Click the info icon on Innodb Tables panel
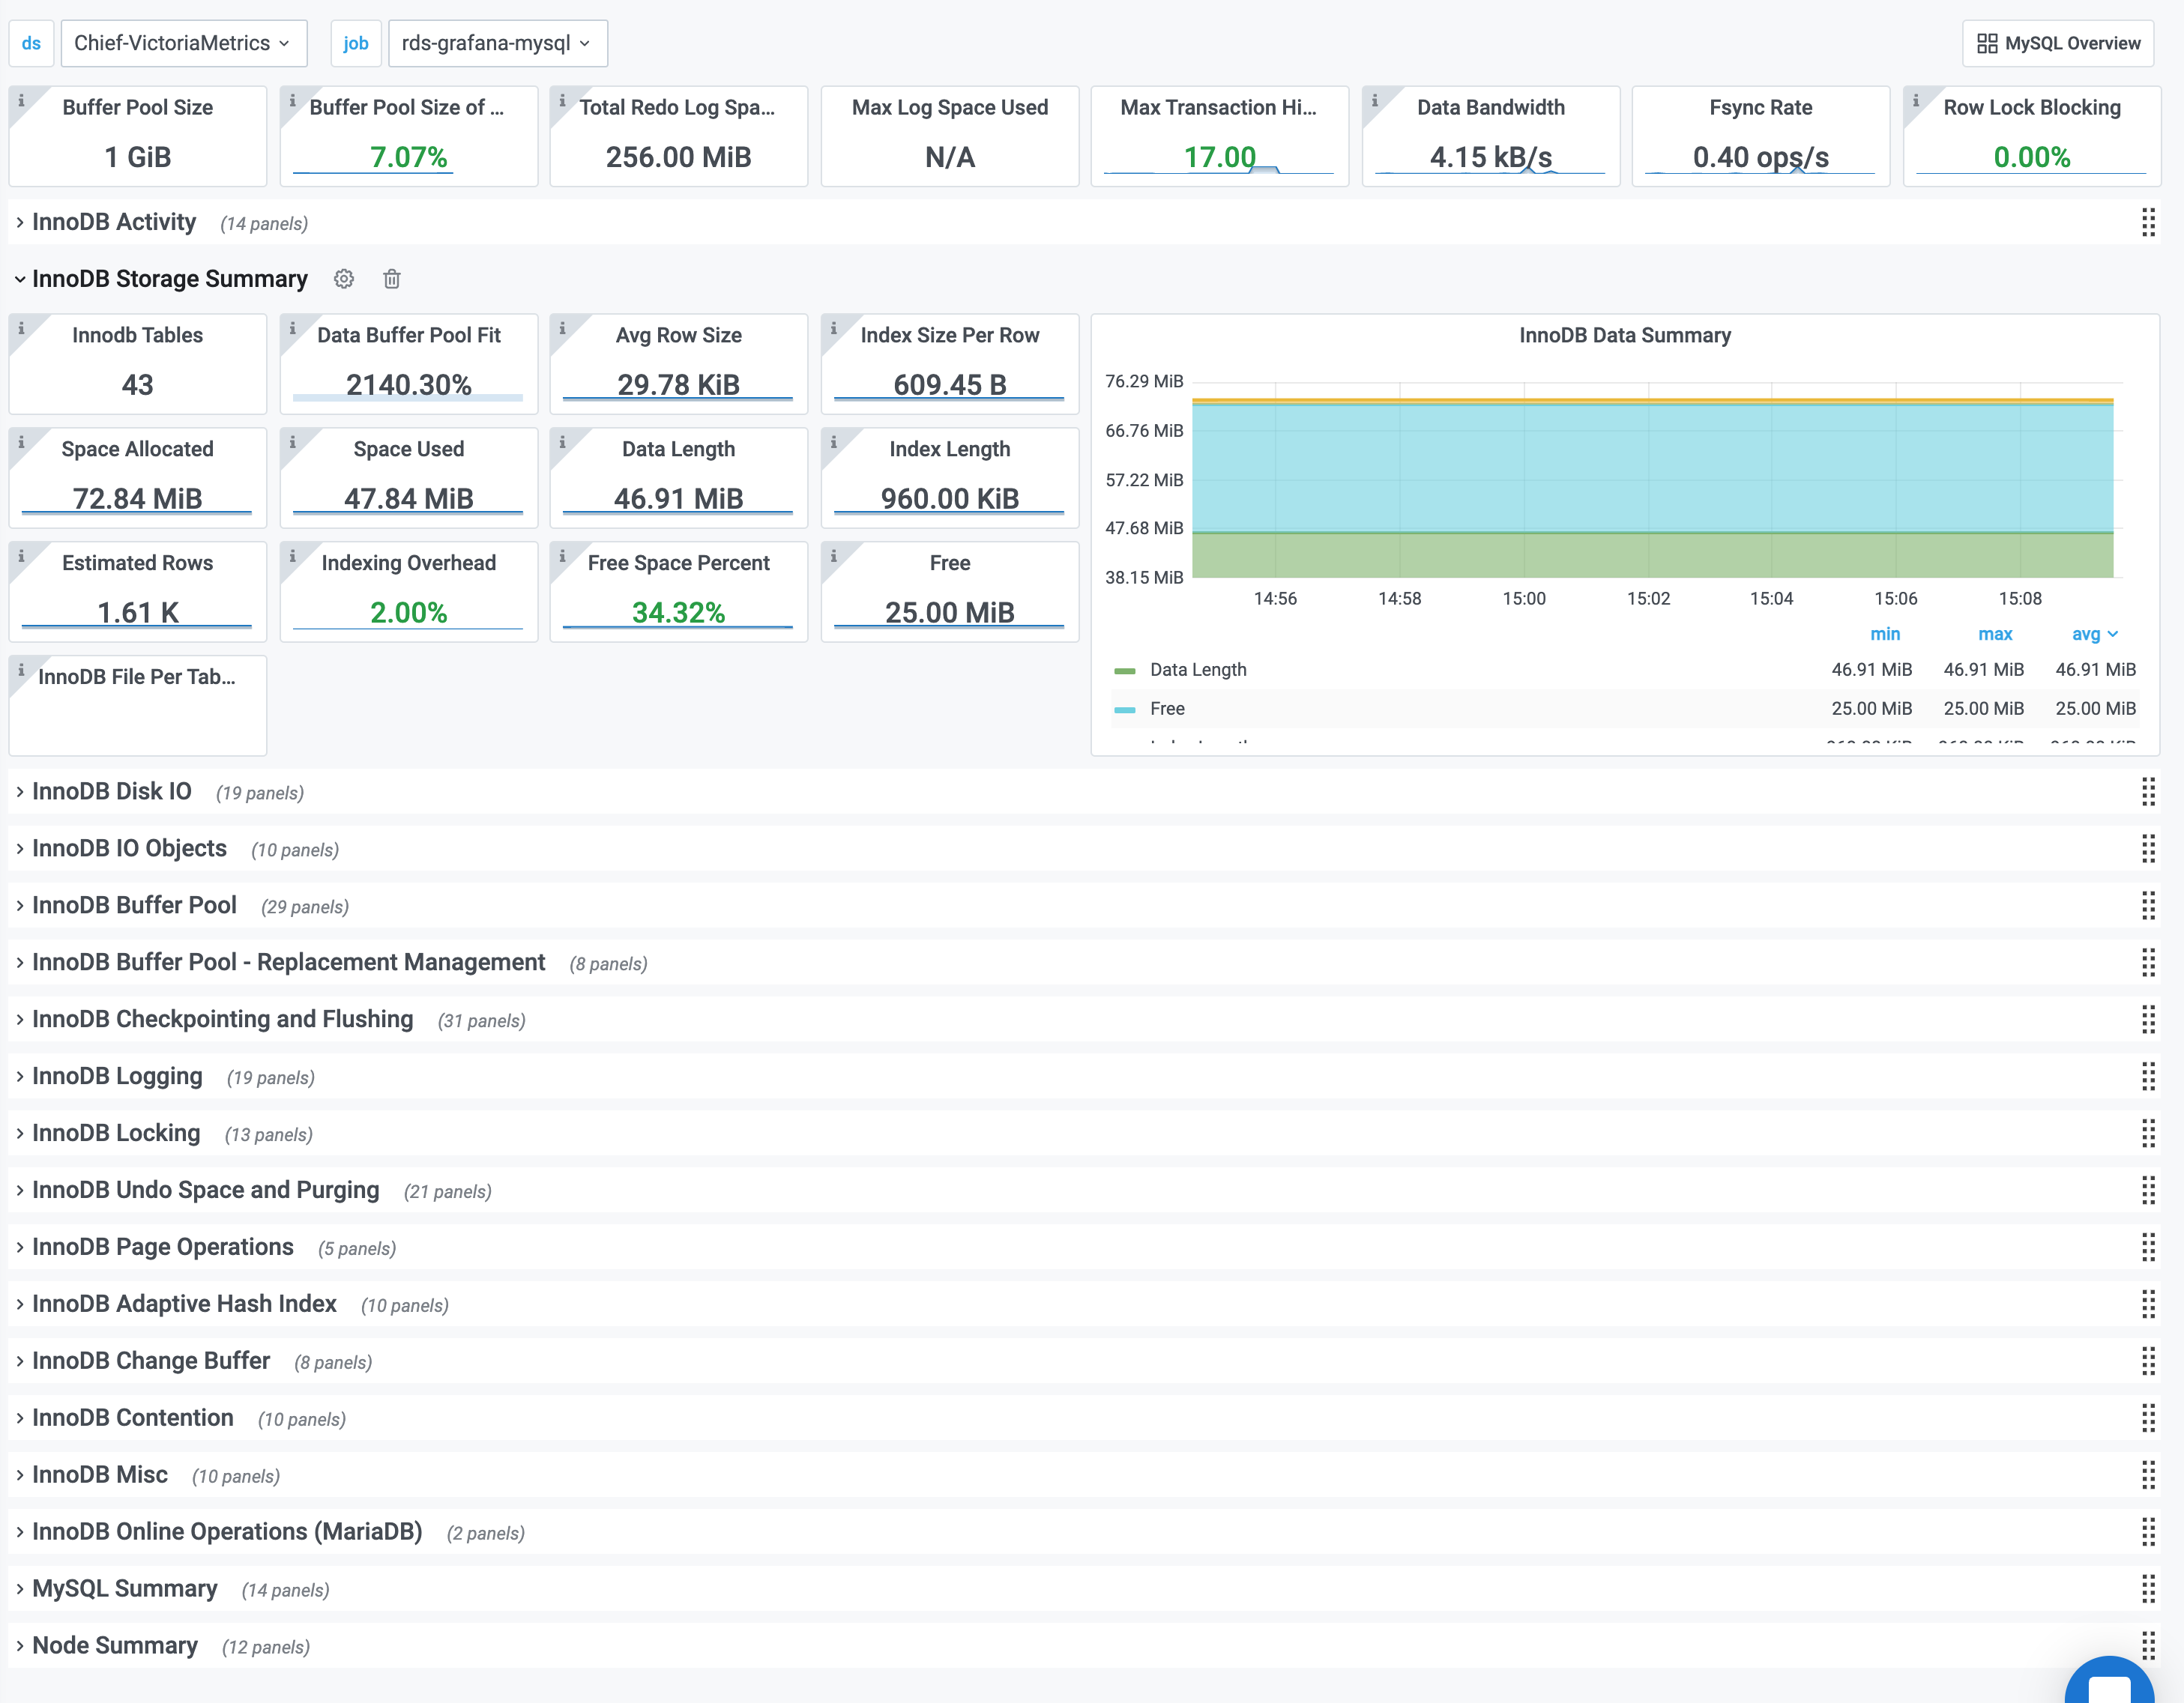This screenshot has height=1703, width=2184. point(21,328)
